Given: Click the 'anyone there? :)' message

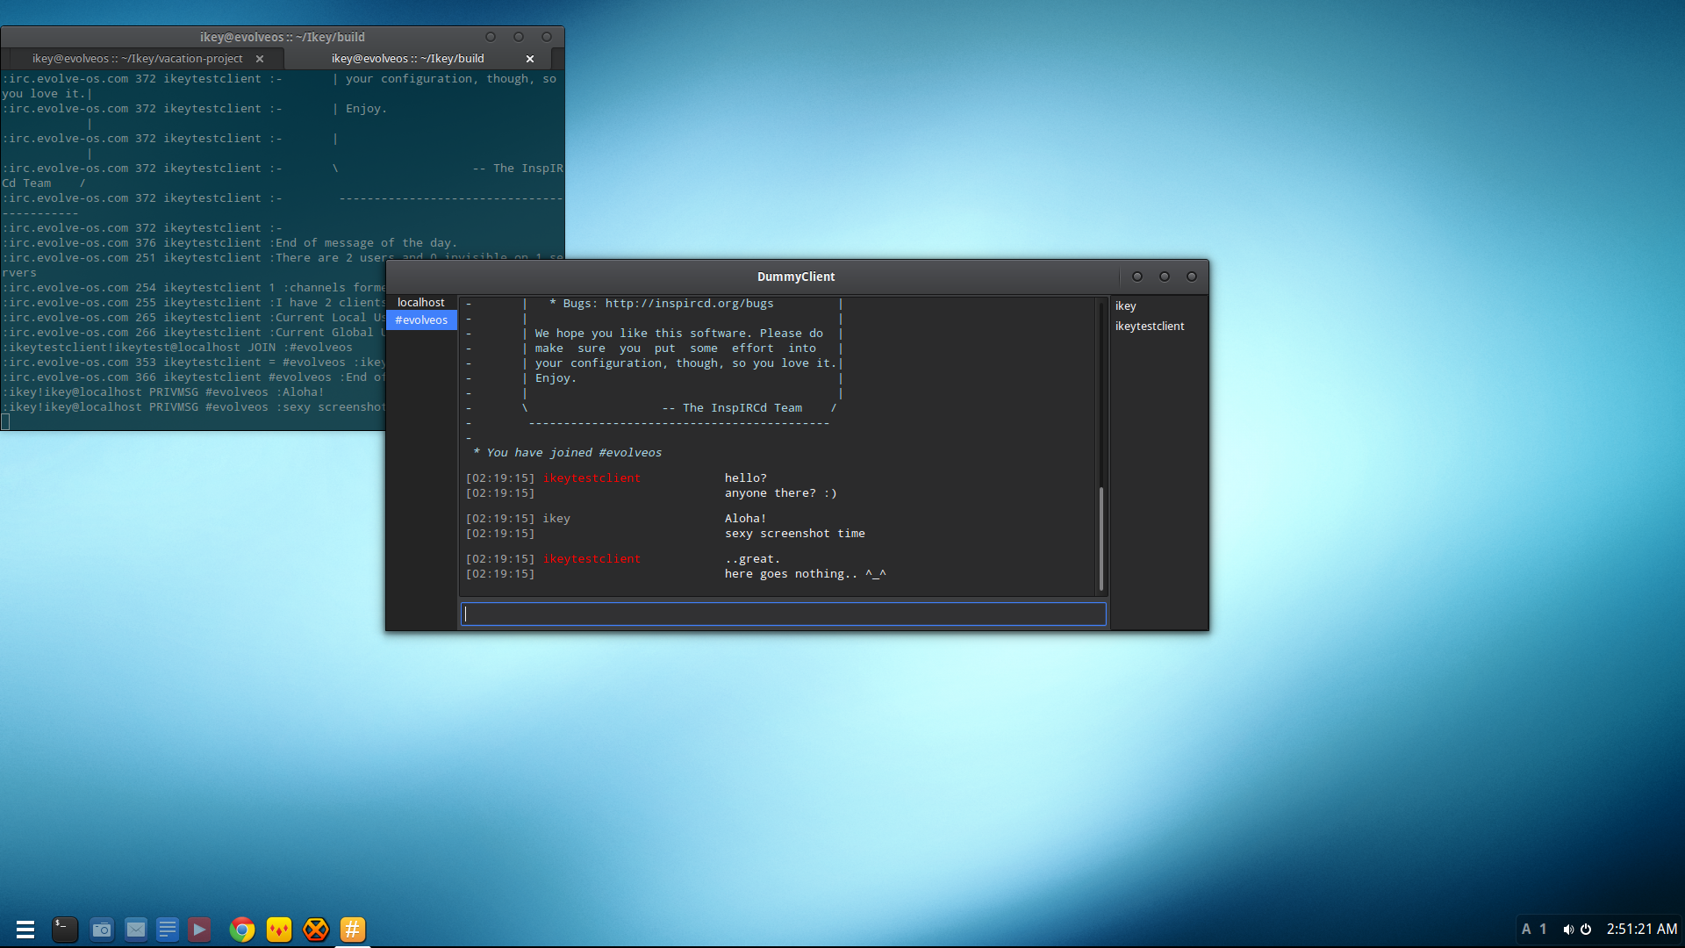Looking at the screenshot, I should tap(781, 493).
